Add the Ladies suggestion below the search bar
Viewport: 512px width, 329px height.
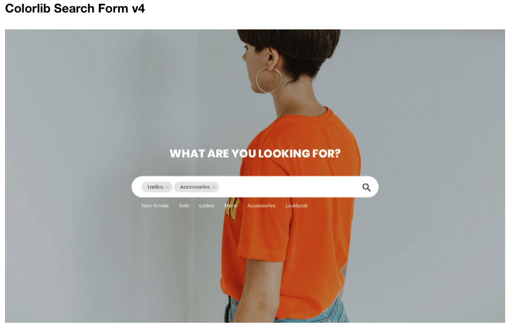pos(207,206)
